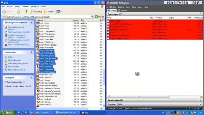This screenshot has width=204, height=115.
Task: Click the Windows Start button
Action: pos(8,113)
